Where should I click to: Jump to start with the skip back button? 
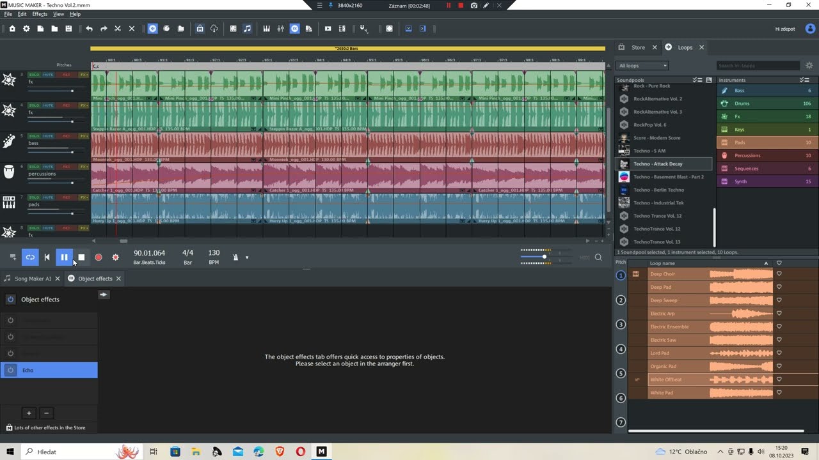[x=47, y=257]
